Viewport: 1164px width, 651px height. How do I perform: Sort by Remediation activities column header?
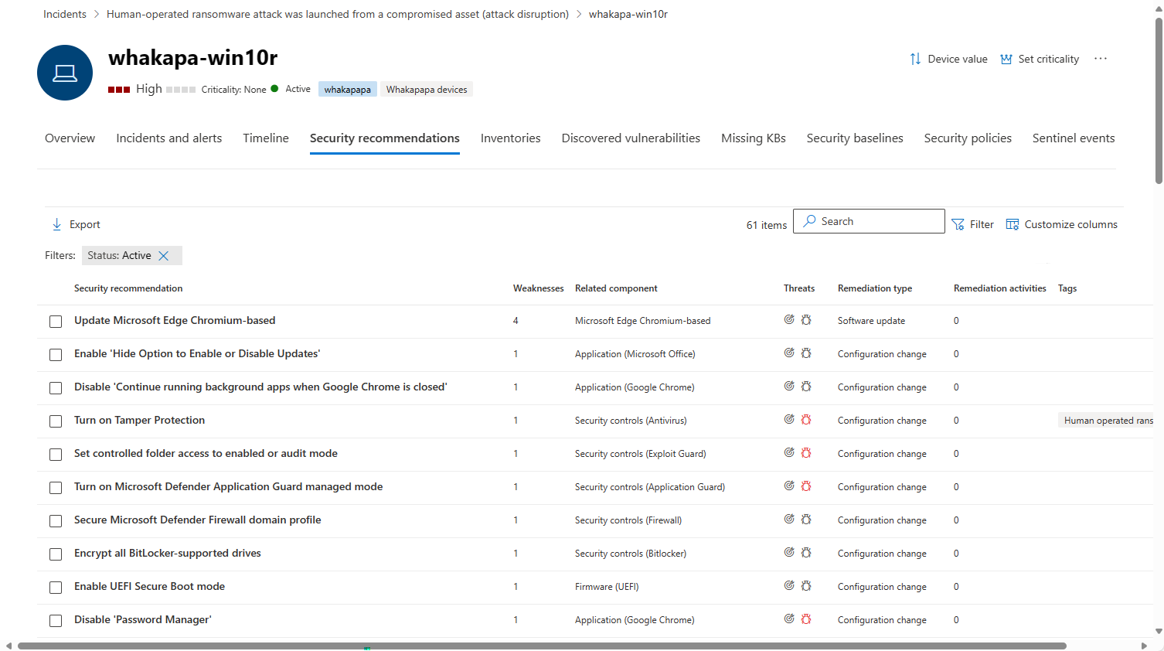coord(1000,288)
